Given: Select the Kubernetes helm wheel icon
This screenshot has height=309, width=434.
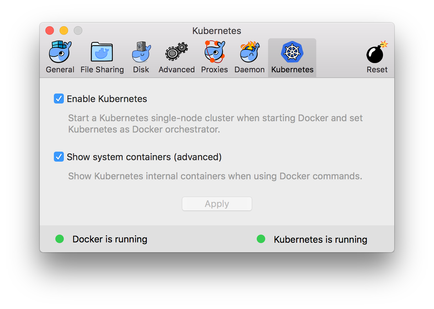Looking at the screenshot, I should tap(292, 52).
